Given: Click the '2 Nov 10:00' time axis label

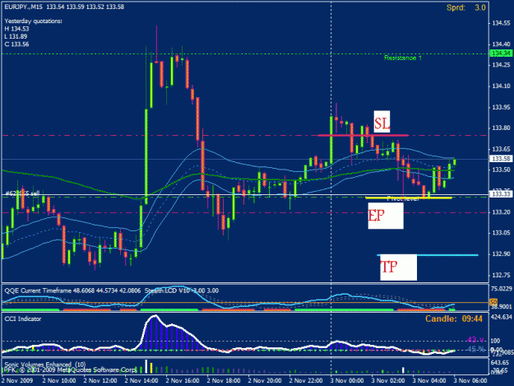Looking at the screenshot, I should (x=59, y=381).
